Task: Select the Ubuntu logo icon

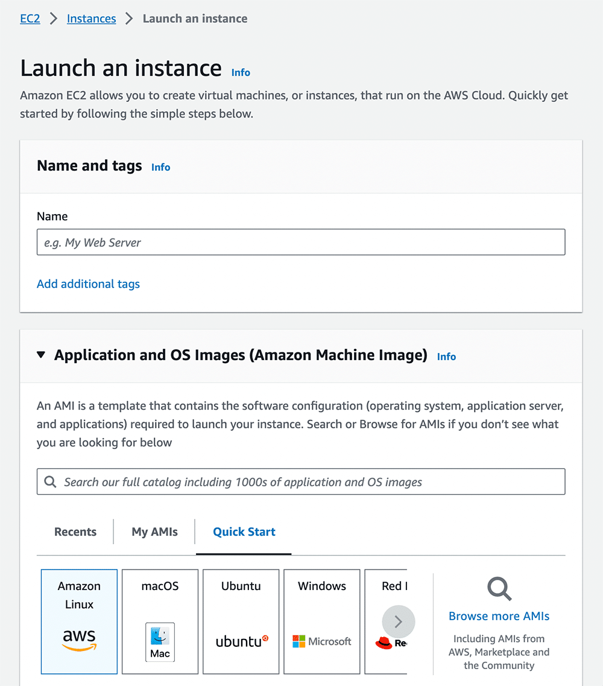Action: coord(241,641)
